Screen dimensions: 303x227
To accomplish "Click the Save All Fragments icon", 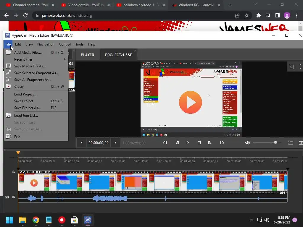I will click(8, 80).
